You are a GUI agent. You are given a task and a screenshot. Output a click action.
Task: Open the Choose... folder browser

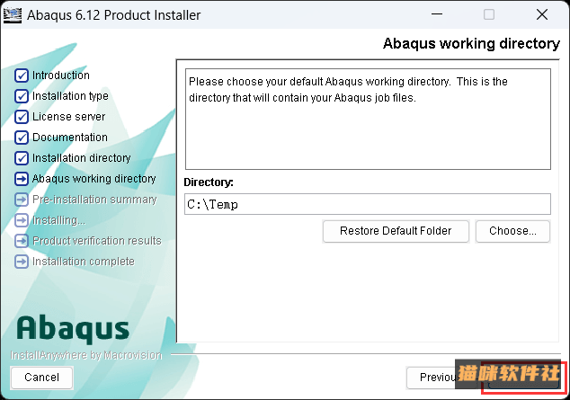coord(512,231)
